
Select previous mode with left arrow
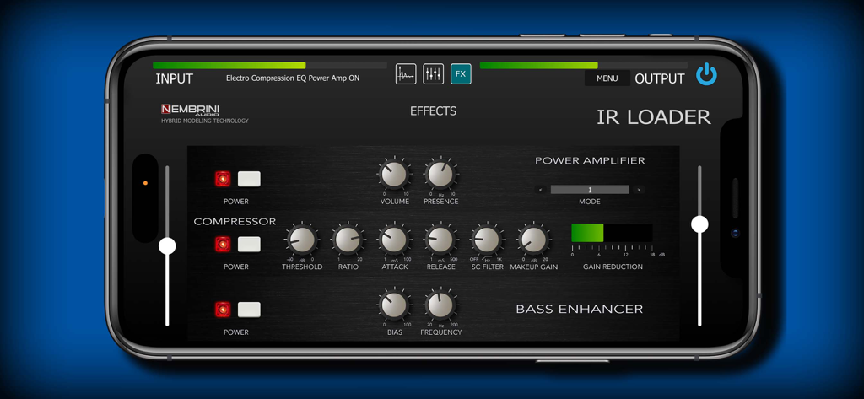pyautogui.click(x=541, y=190)
